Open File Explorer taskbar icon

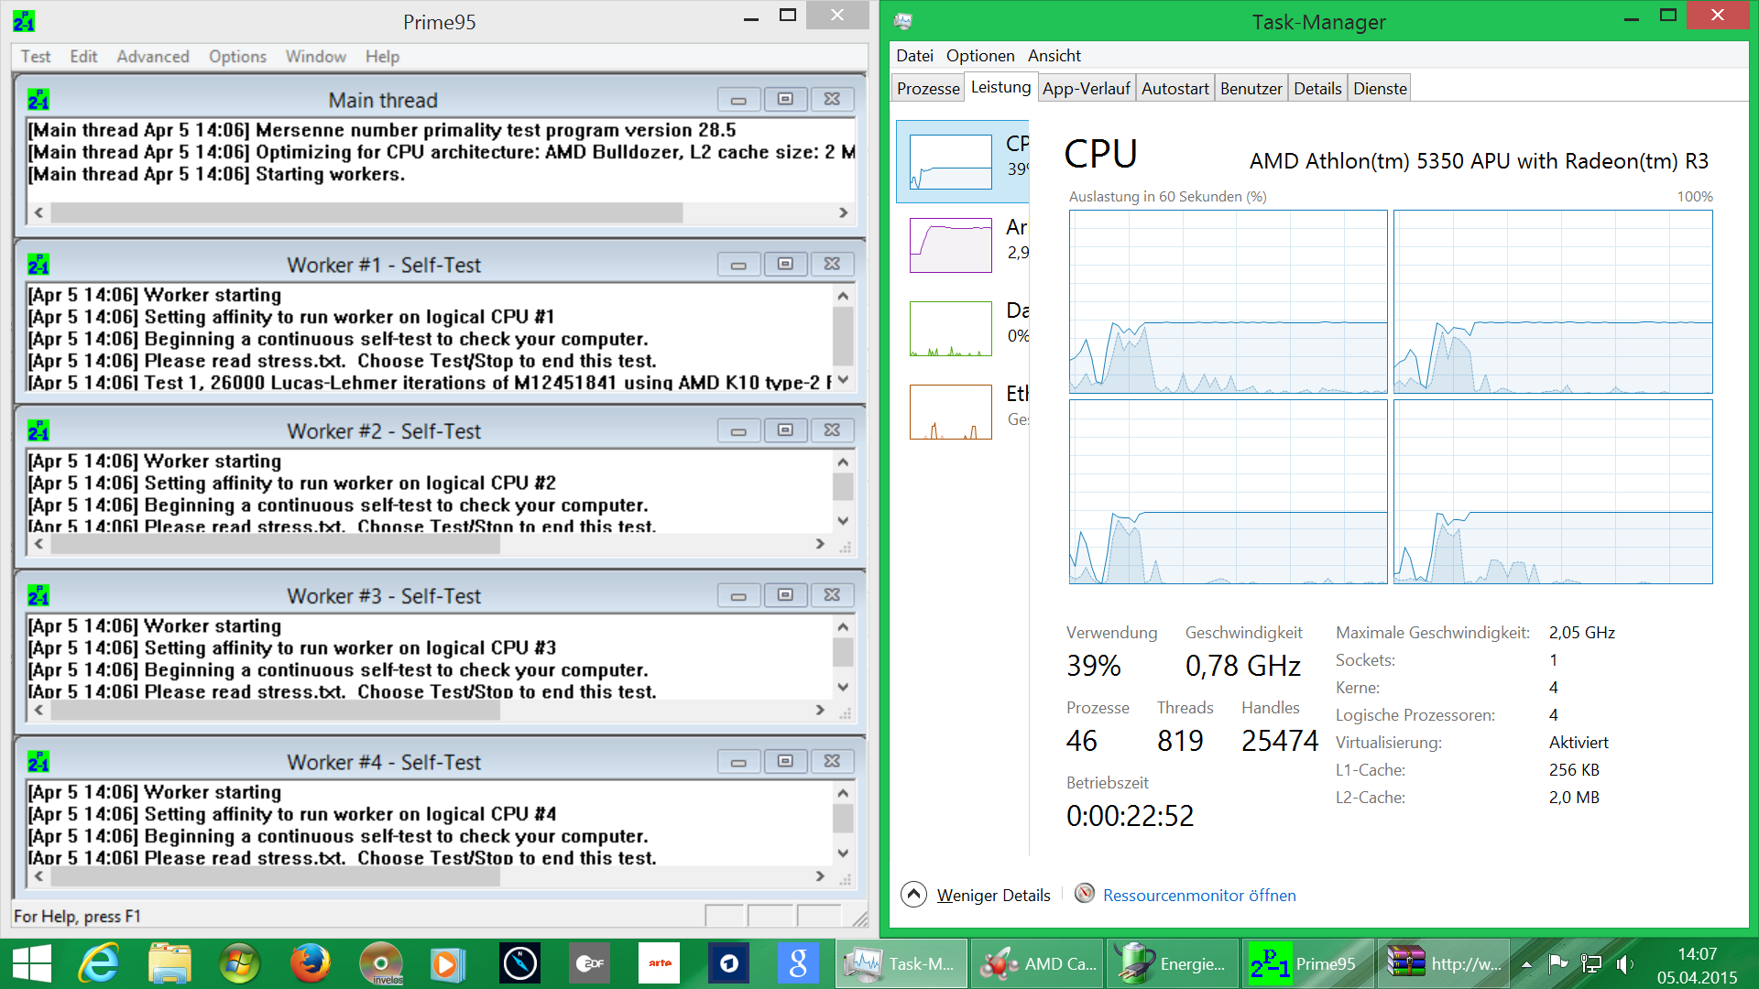[x=169, y=964]
